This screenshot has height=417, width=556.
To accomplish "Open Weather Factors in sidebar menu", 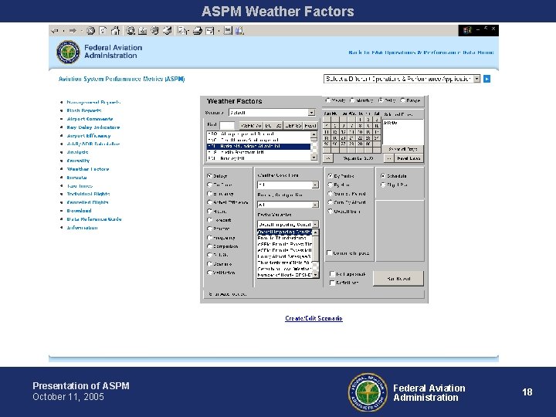I will pos(88,169).
